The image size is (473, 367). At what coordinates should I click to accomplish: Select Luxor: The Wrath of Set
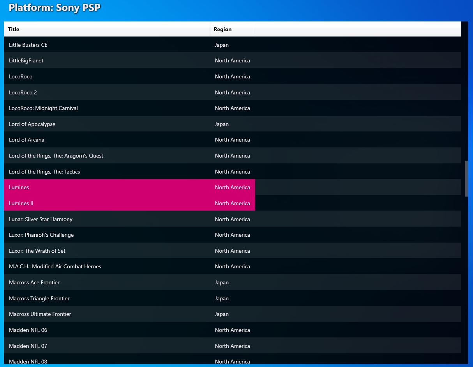[x=37, y=251]
